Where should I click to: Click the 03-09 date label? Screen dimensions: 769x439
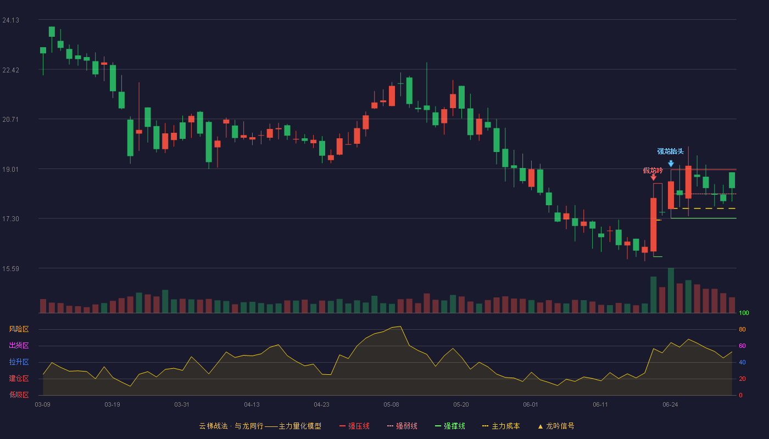click(x=43, y=404)
